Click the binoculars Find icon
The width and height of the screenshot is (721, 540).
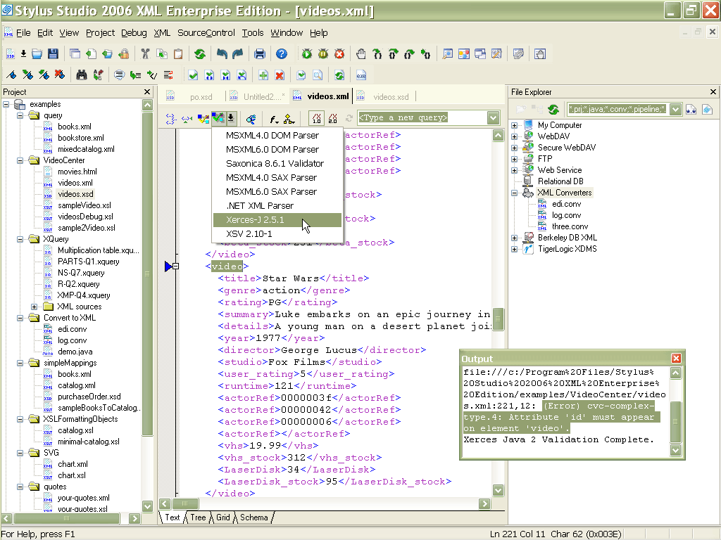pyautogui.click(x=82, y=75)
